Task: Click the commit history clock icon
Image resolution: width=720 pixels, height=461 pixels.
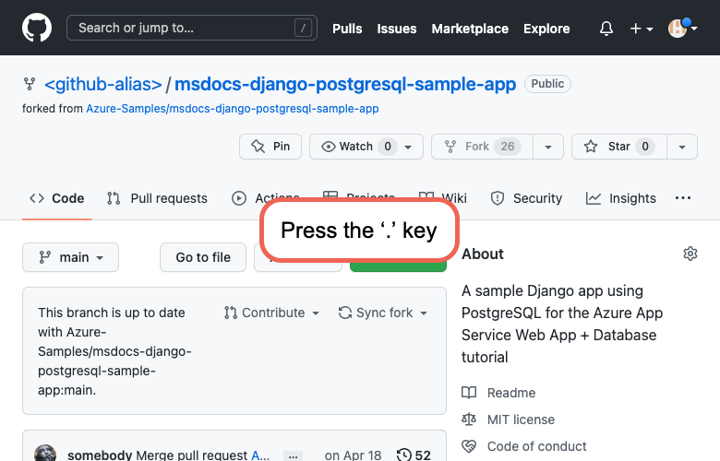Action: tap(404, 455)
